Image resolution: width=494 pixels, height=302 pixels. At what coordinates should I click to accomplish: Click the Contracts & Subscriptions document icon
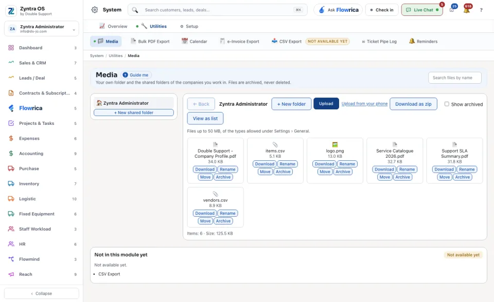11,93
